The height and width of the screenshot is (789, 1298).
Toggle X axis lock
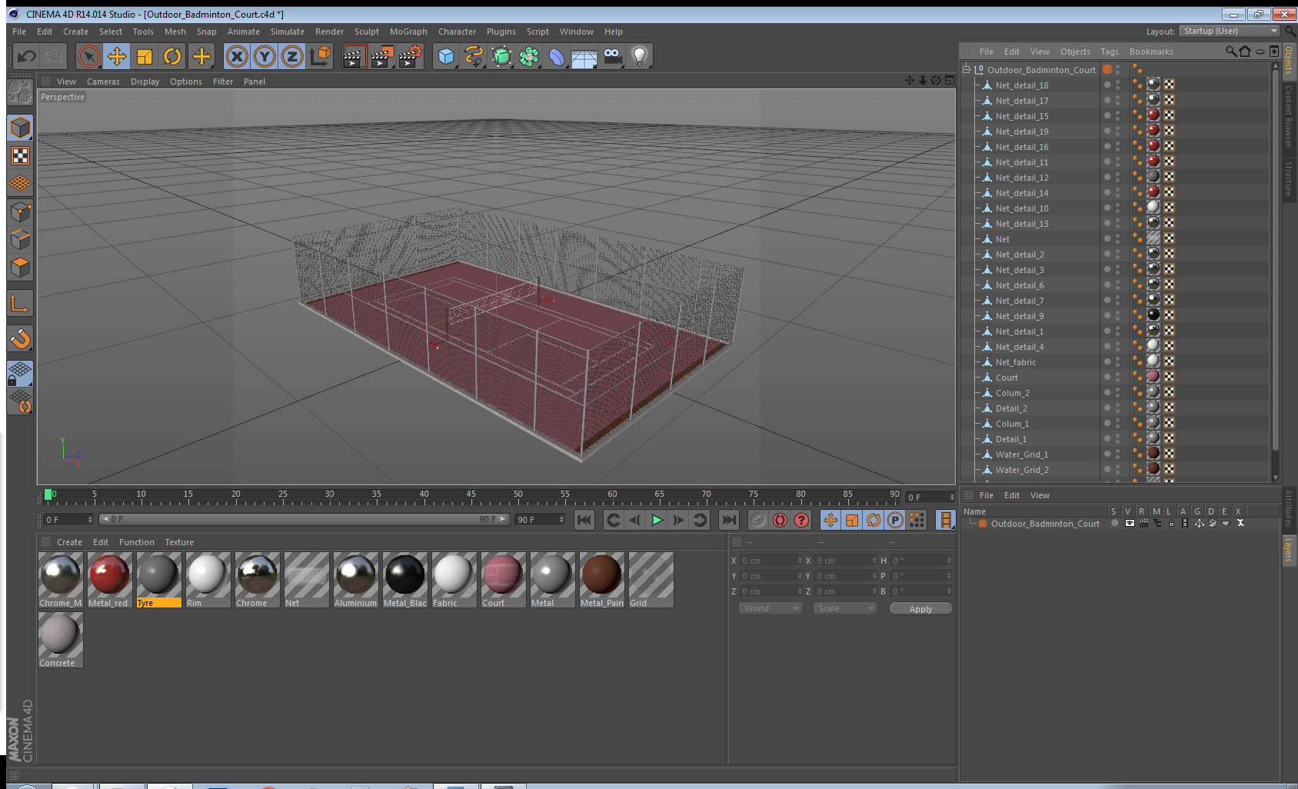pos(237,56)
